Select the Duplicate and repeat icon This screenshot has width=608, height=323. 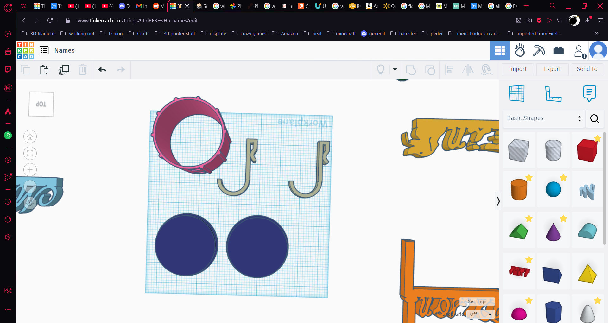tap(64, 70)
